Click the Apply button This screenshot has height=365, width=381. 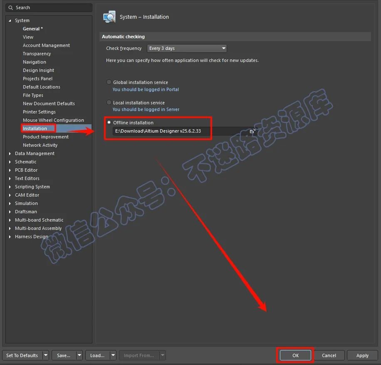(x=362, y=355)
